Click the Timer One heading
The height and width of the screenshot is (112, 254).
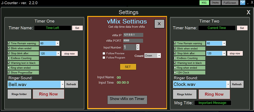point(45,21)
